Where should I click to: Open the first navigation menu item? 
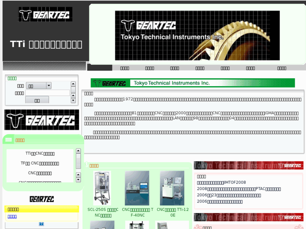tap(125, 68)
